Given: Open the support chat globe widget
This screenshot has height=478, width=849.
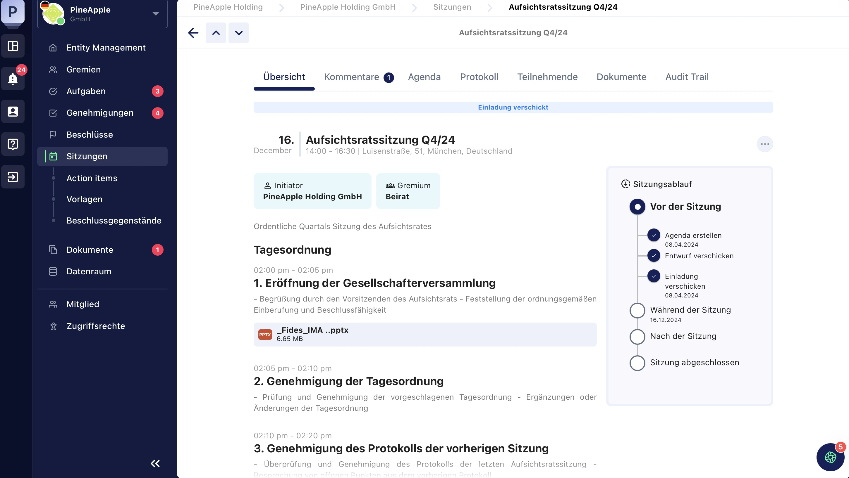Looking at the screenshot, I should [x=830, y=457].
